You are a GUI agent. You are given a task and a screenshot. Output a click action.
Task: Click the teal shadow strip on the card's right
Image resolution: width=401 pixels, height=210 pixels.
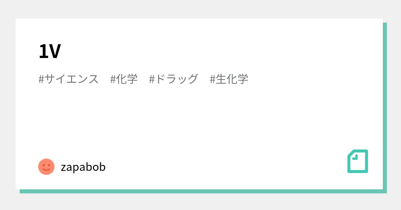pyautogui.click(x=385, y=107)
